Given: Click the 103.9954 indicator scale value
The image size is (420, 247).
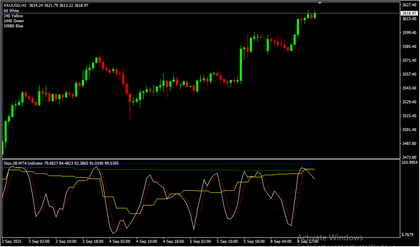Looking at the screenshot, I should pos(409,163).
